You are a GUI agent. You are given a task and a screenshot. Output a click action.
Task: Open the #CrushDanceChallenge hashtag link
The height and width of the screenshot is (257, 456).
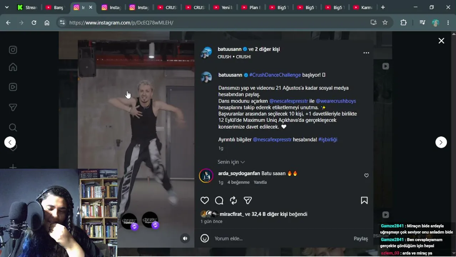pos(275,75)
